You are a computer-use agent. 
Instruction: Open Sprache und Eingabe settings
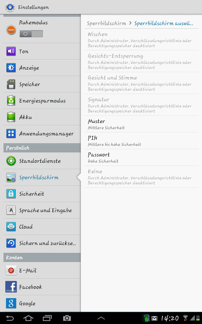coord(42,210)
